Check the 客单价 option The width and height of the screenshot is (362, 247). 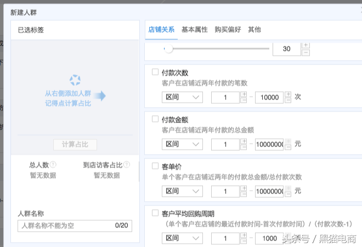point(155,166)
